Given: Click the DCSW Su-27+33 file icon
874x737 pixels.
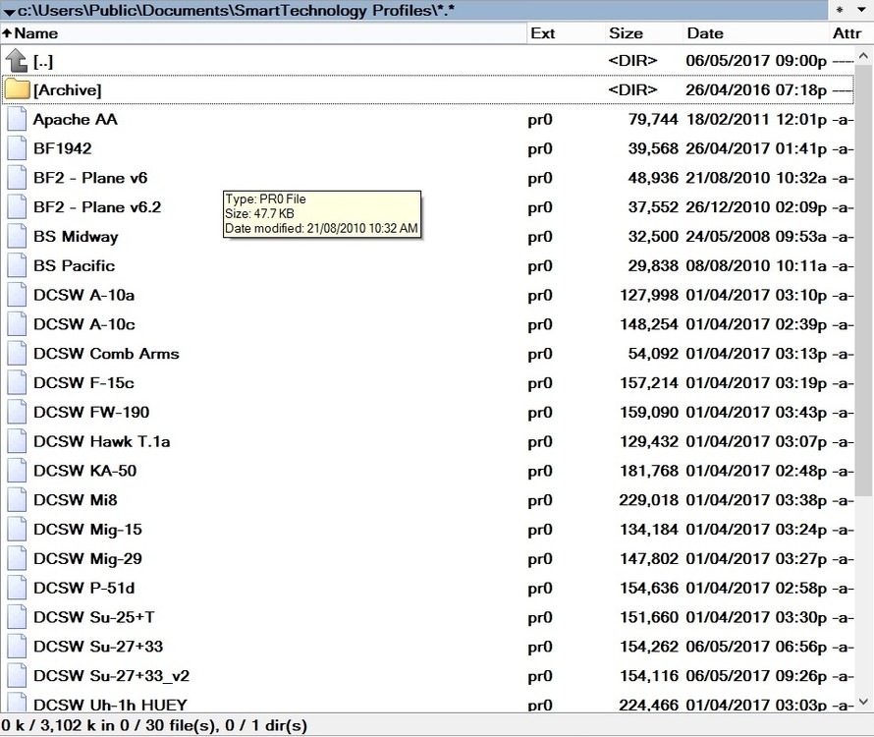Looking at the screenshot, I should (17, 647).
